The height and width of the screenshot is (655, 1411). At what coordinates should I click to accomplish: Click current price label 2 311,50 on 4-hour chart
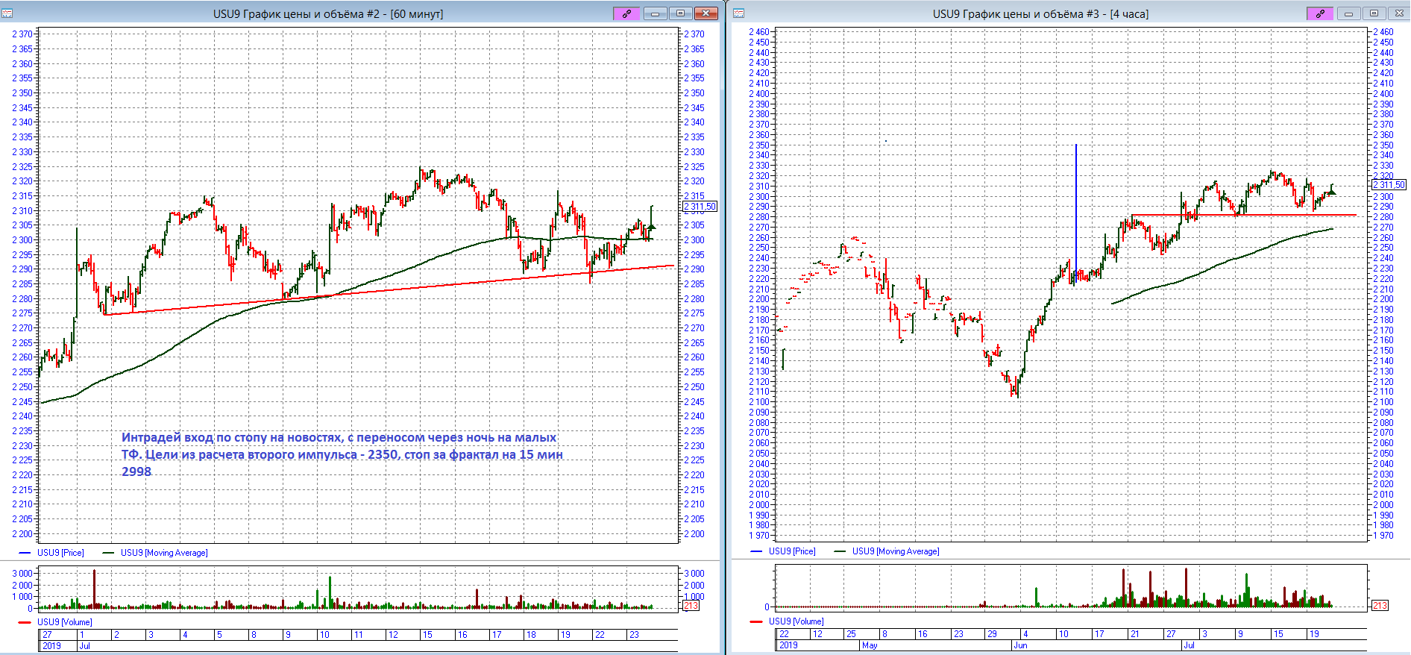point(1390,185)
